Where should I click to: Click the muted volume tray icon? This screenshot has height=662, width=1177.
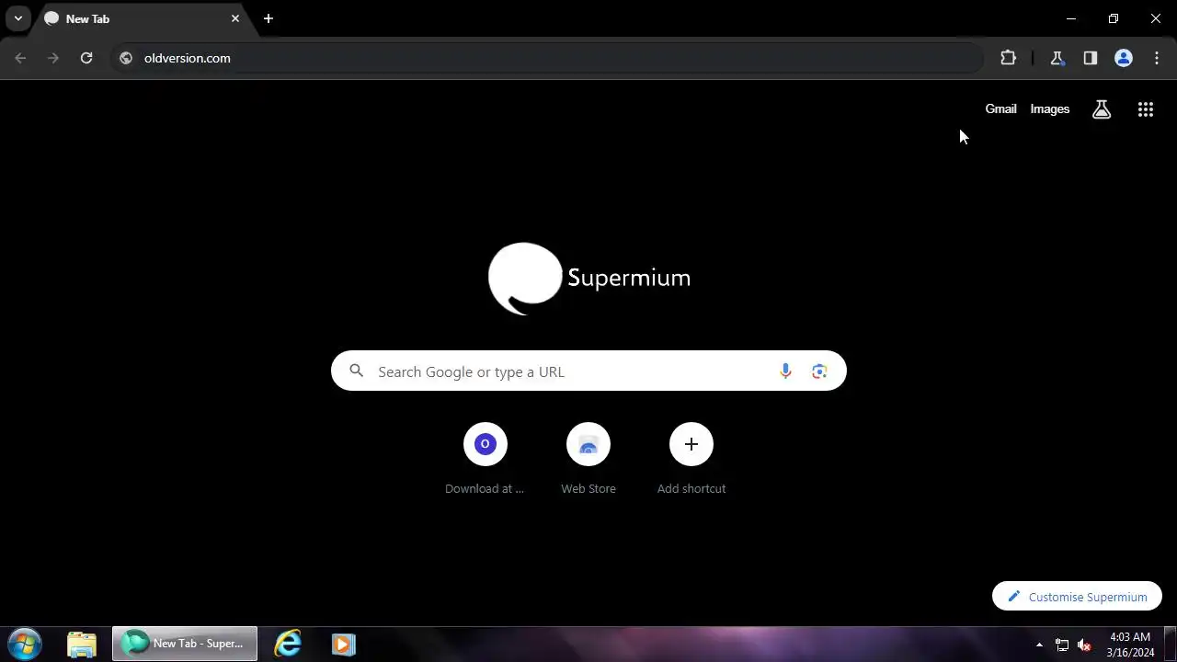1085,645
